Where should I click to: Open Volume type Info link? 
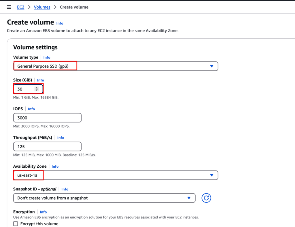[47, 57]
